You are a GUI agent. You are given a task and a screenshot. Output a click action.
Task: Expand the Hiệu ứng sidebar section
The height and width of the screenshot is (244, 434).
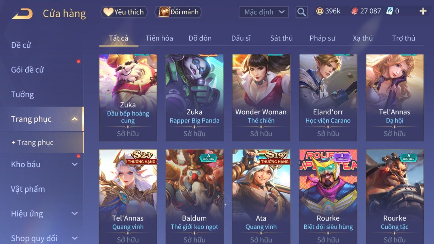pos(75,213)
